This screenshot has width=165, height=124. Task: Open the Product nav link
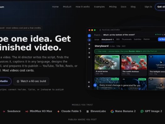(67, 7)
